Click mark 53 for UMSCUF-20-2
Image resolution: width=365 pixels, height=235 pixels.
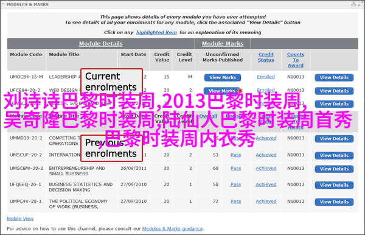tap(215, 155)
